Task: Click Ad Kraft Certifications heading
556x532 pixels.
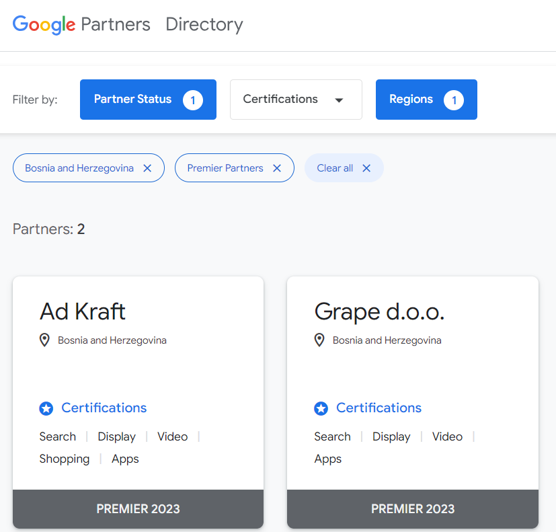Action: click(104, 408)
